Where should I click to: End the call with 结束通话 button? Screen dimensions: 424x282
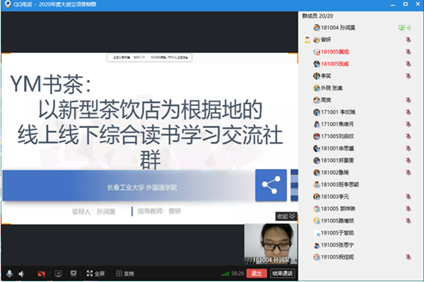(x=282, y=274)
